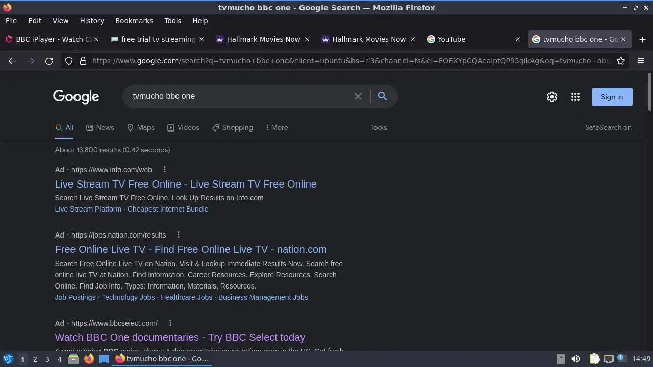Image resolution: width=653 pixels, height=367 pixels.
Task: Open Live Stream TV Free Online result
Action: [186, 184]
